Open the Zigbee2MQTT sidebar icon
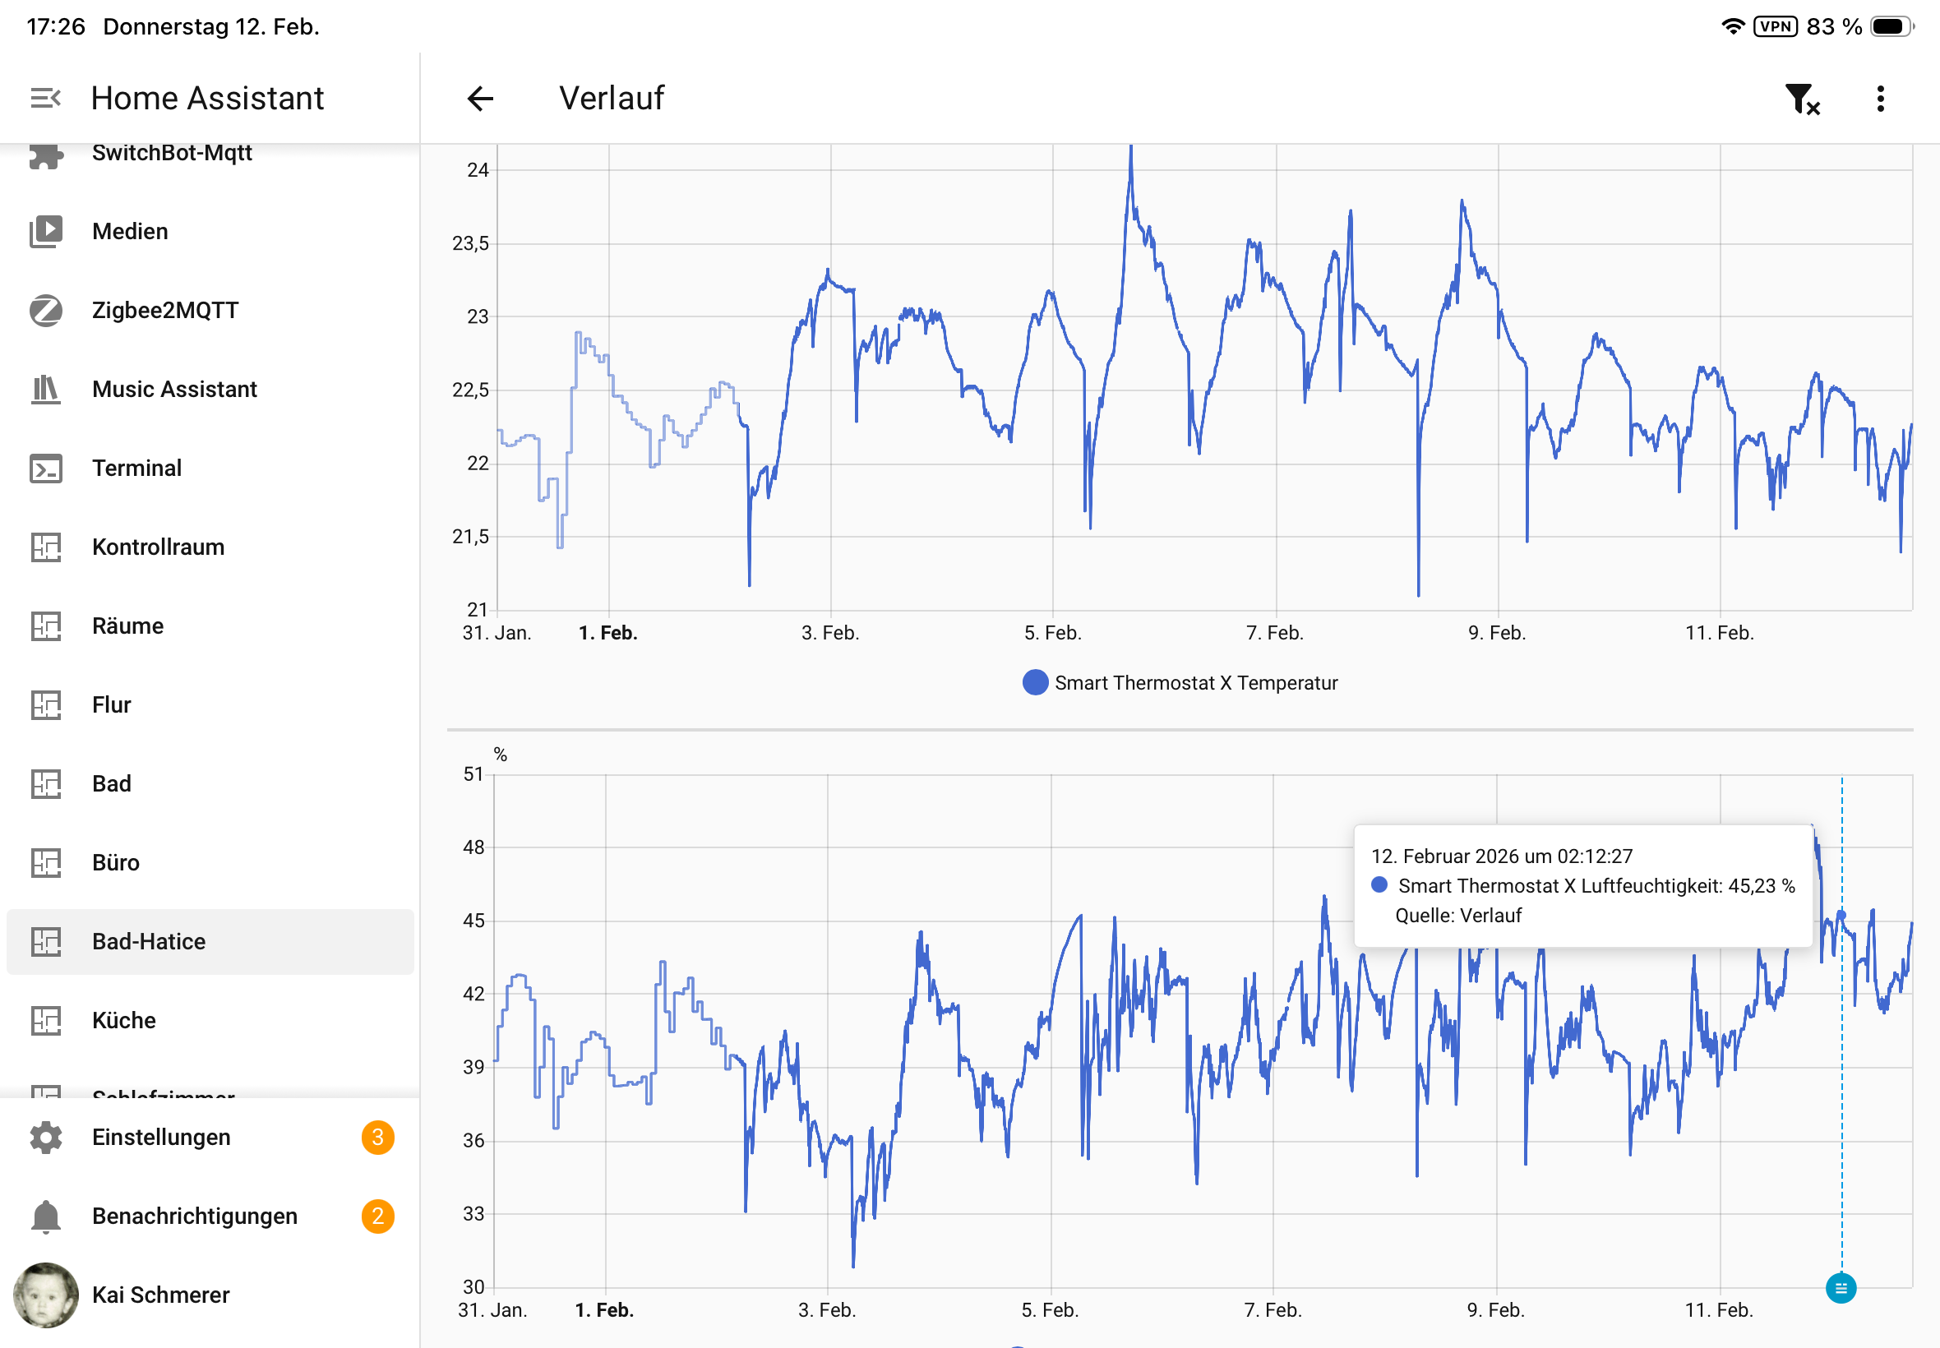1940x1348 pixels. point(45,310)
